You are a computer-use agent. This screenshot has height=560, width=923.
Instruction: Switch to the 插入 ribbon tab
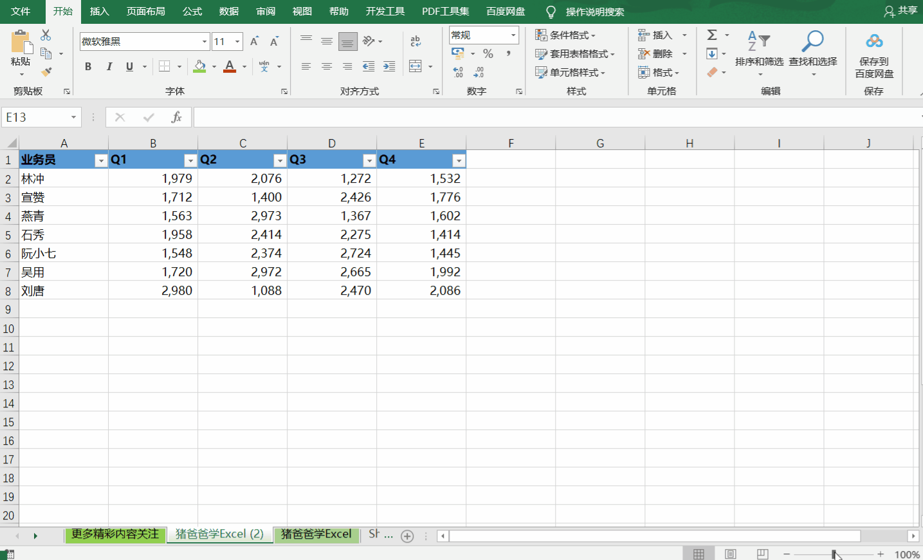[100, 12]
